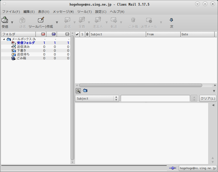Open the 編集(E) menu
Screen dimensions: 218x172
(x=29, y=12)
